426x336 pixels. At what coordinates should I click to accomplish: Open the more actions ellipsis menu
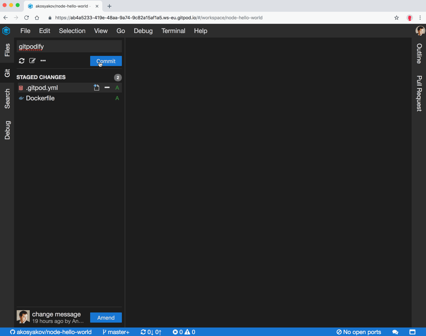43,61
